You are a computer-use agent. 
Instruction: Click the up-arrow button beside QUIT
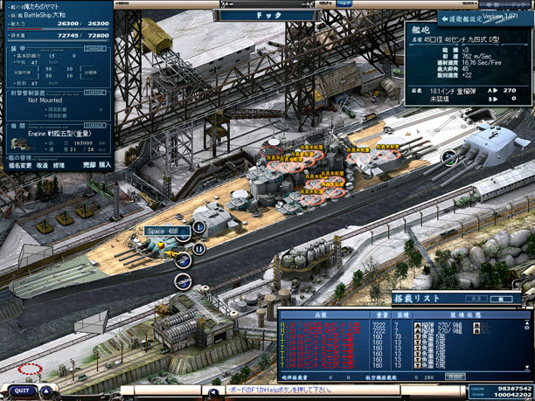point(46,391)
